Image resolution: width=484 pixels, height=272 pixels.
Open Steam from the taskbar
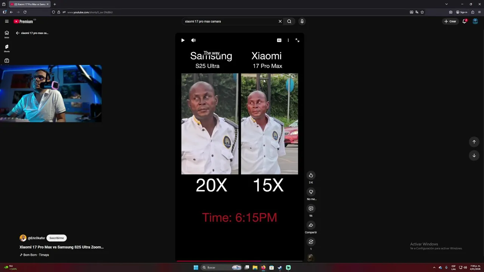(280, 267)
